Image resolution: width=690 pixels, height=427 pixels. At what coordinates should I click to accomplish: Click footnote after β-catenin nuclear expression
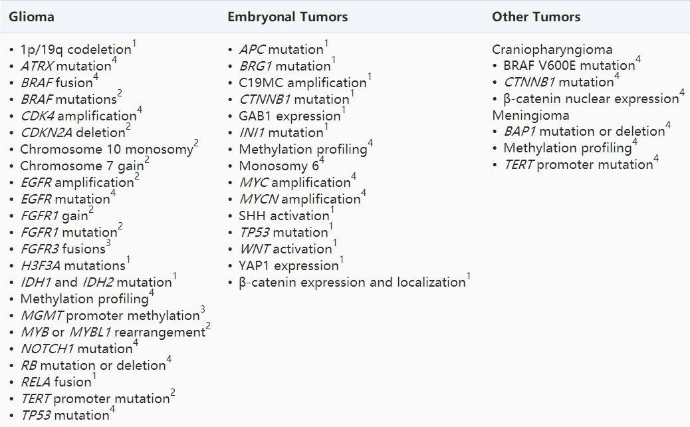(x=682, y=94)
